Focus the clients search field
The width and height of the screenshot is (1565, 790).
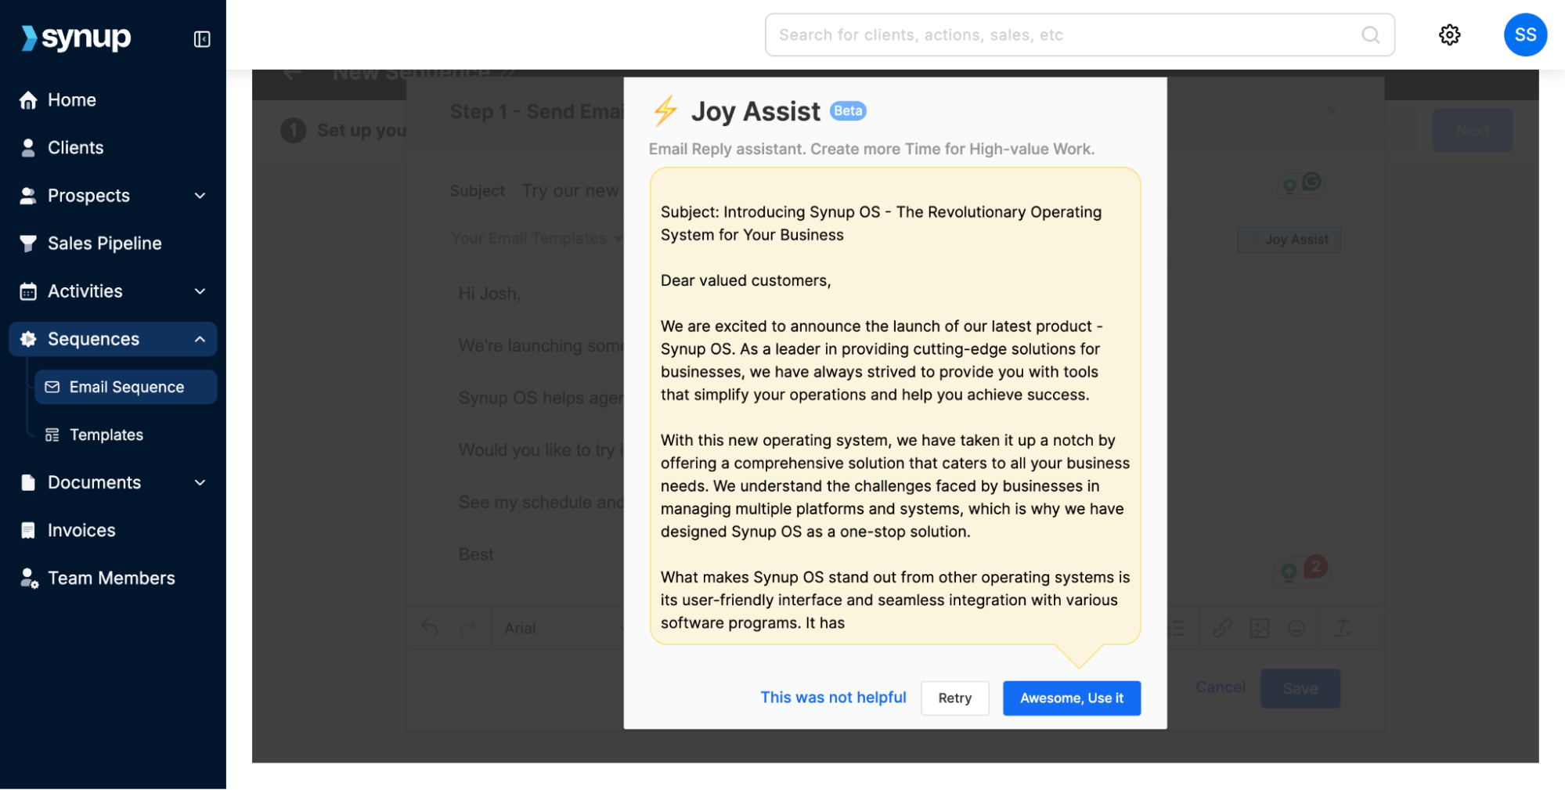click(1080, 34)
